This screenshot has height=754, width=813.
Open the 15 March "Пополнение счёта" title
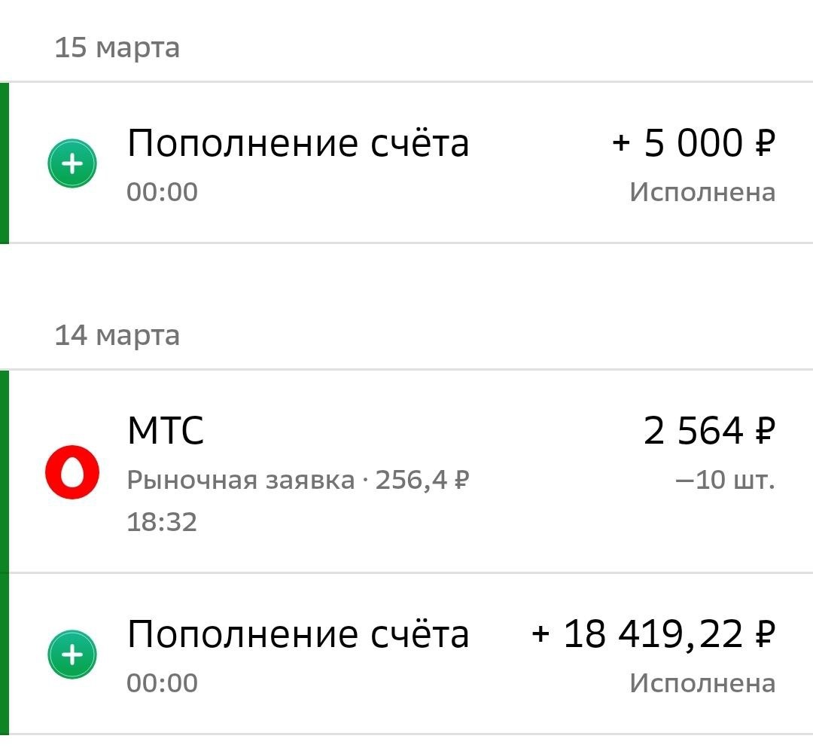(x=297, y=143)
